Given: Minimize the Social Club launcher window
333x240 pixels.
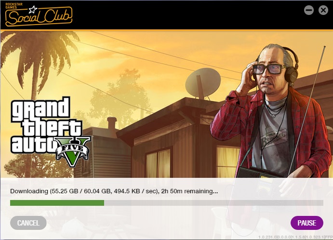Looking at the screenshot, I should click(308, 10).
